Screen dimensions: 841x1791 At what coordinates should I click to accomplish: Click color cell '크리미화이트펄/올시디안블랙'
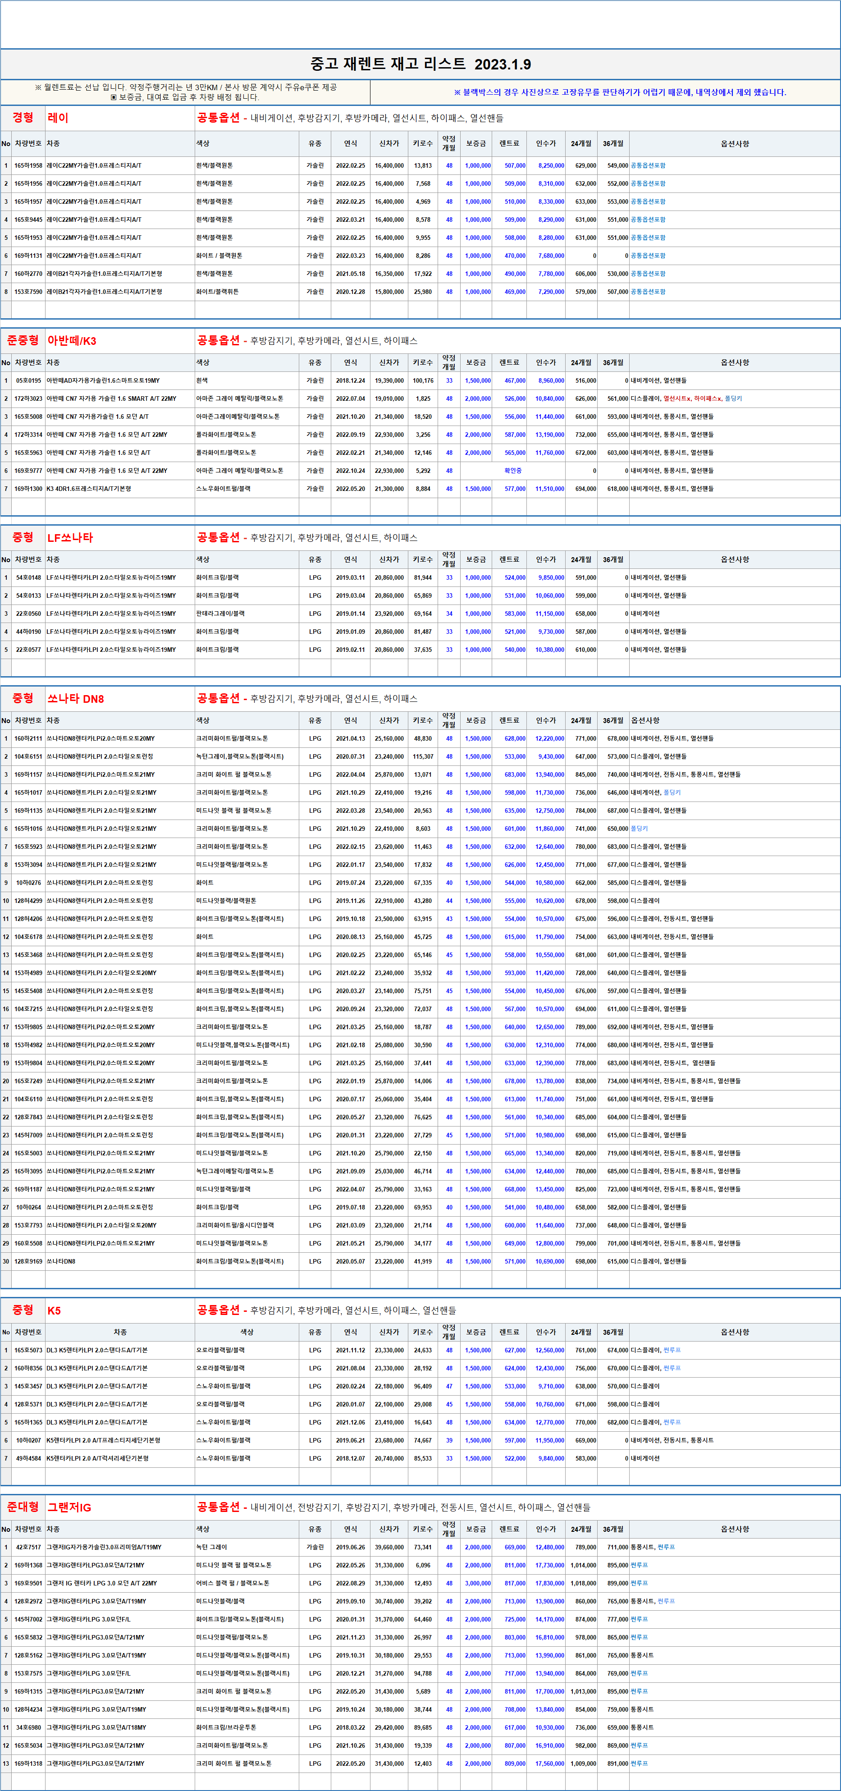coord(235,1226)
